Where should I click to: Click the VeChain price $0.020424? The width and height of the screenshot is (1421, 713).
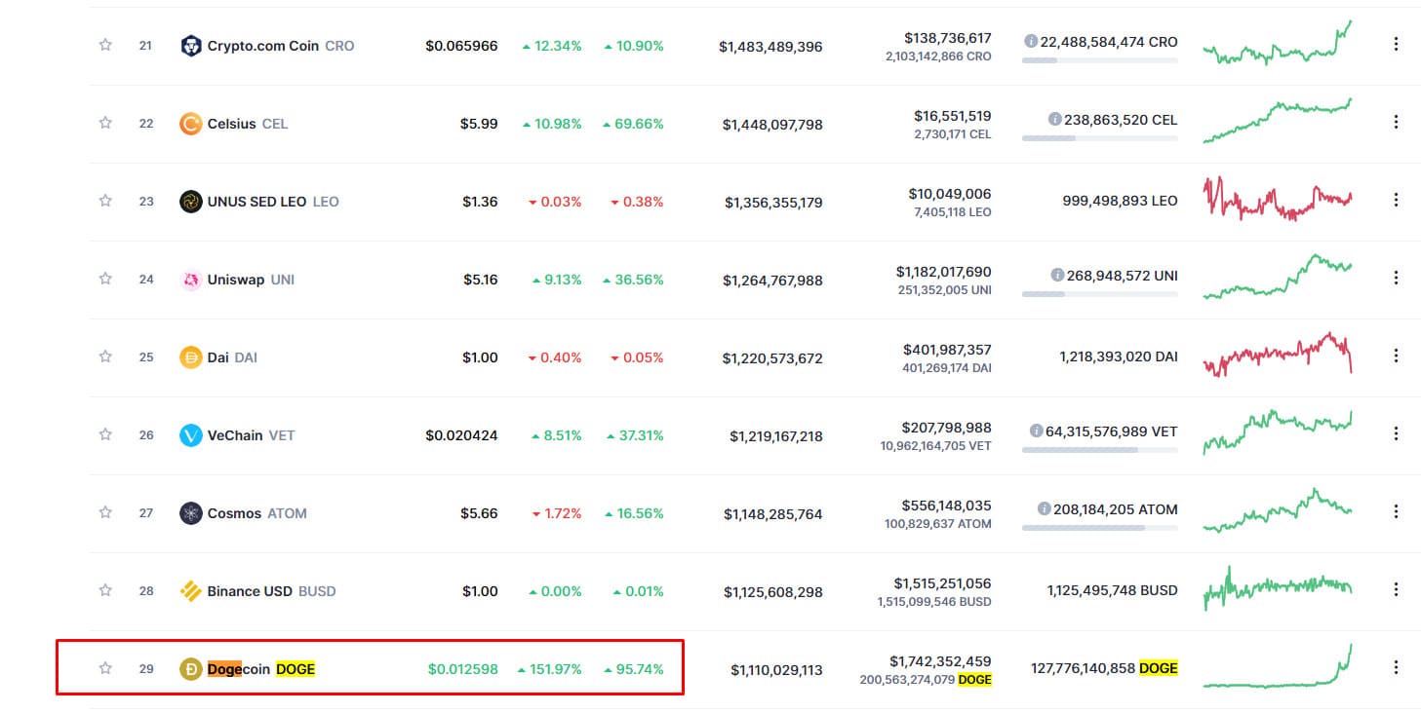(462, 435)
